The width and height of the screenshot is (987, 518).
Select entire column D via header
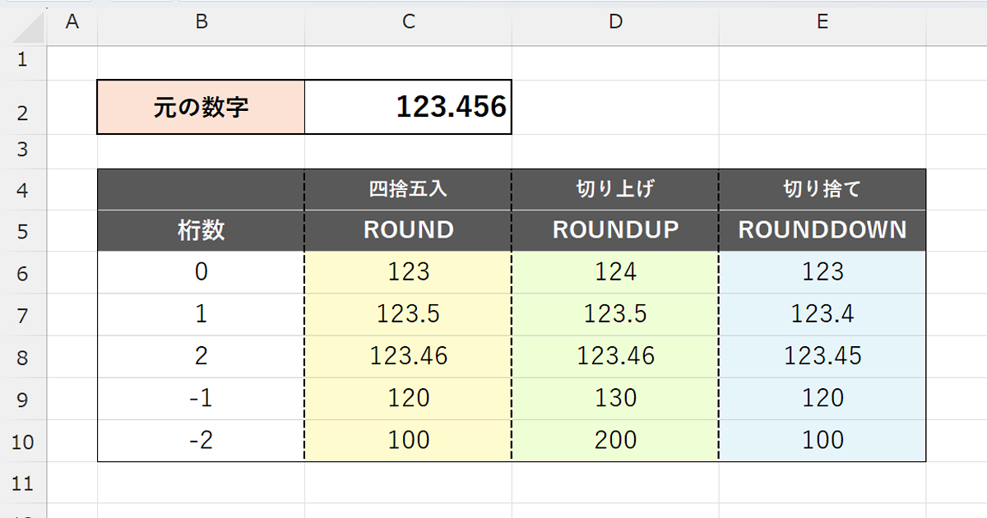pos(615,23)
